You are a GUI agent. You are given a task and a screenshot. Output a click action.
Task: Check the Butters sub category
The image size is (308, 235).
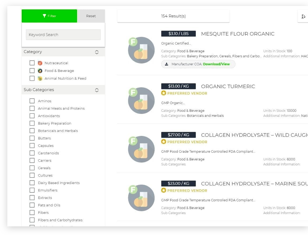point(32,138)
